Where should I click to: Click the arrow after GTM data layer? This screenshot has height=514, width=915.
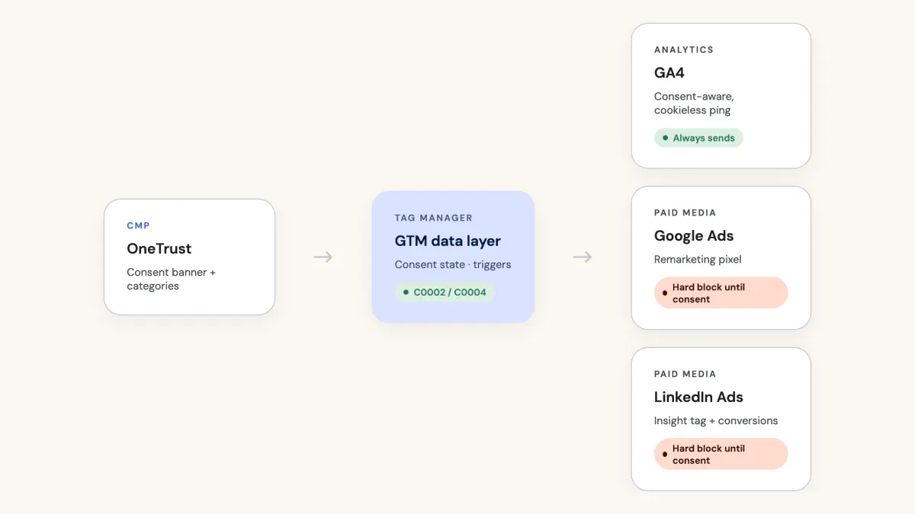point(583,257)
